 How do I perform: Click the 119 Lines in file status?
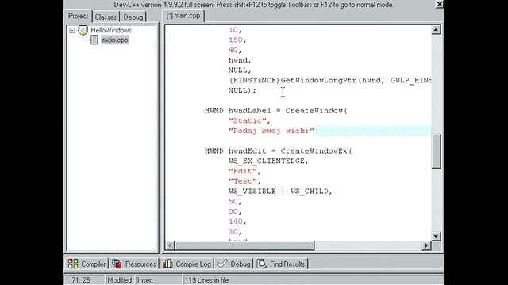point(206,280)
